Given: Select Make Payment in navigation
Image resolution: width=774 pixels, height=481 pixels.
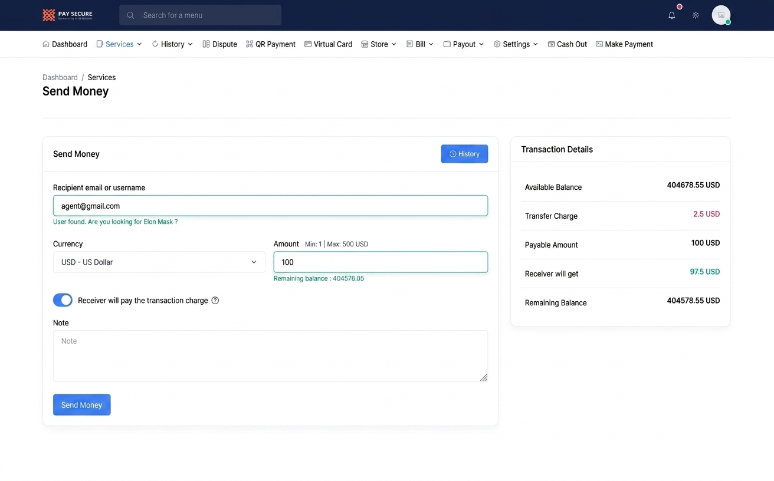Looking at the screenshot, I should 624,44.
